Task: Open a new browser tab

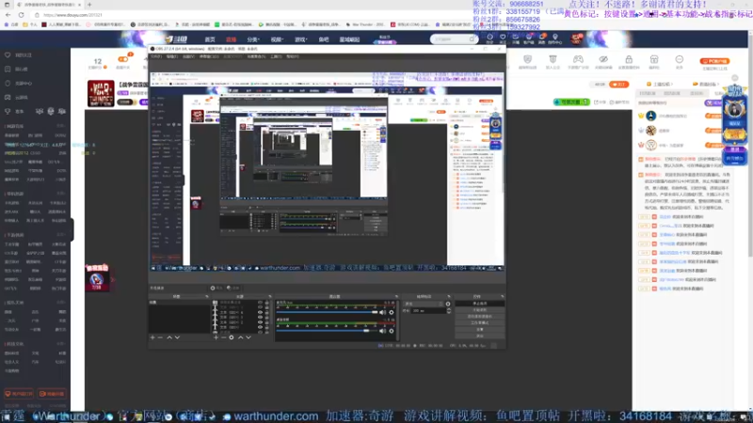Action: 89,5
